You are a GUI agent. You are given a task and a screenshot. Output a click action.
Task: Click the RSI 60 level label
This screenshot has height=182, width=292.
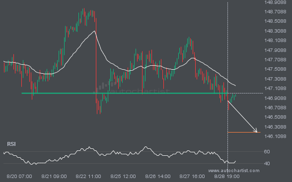click(x=267, y=152)
